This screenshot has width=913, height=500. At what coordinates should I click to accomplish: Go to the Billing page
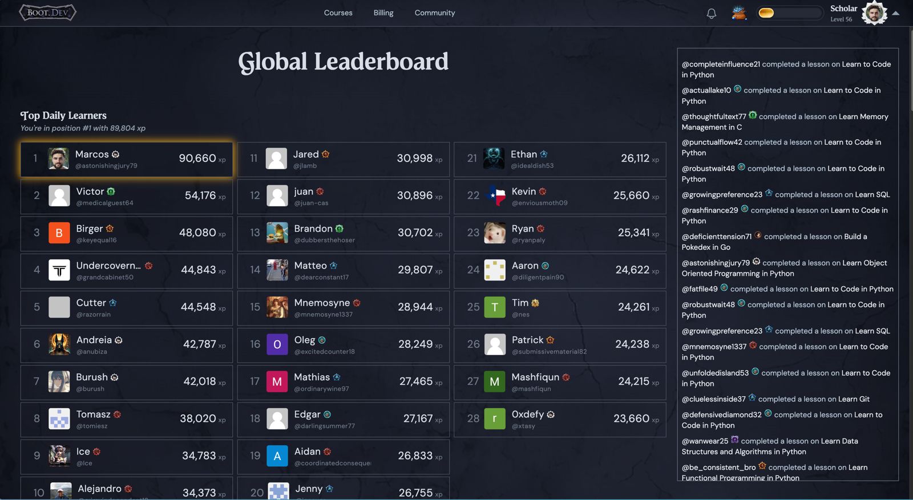point(383,13)
